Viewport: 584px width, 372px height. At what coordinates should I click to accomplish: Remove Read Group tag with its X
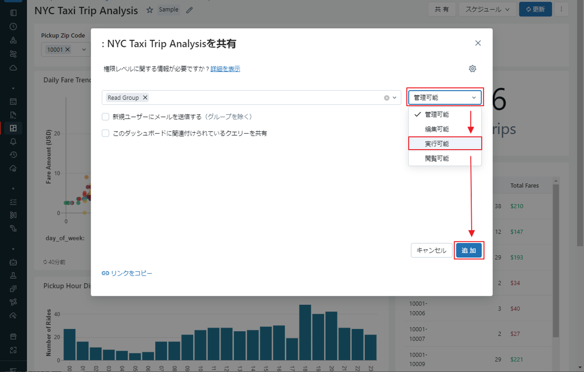(145, 98)
